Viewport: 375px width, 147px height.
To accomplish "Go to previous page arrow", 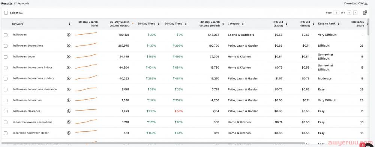I will tap(349, 13).
